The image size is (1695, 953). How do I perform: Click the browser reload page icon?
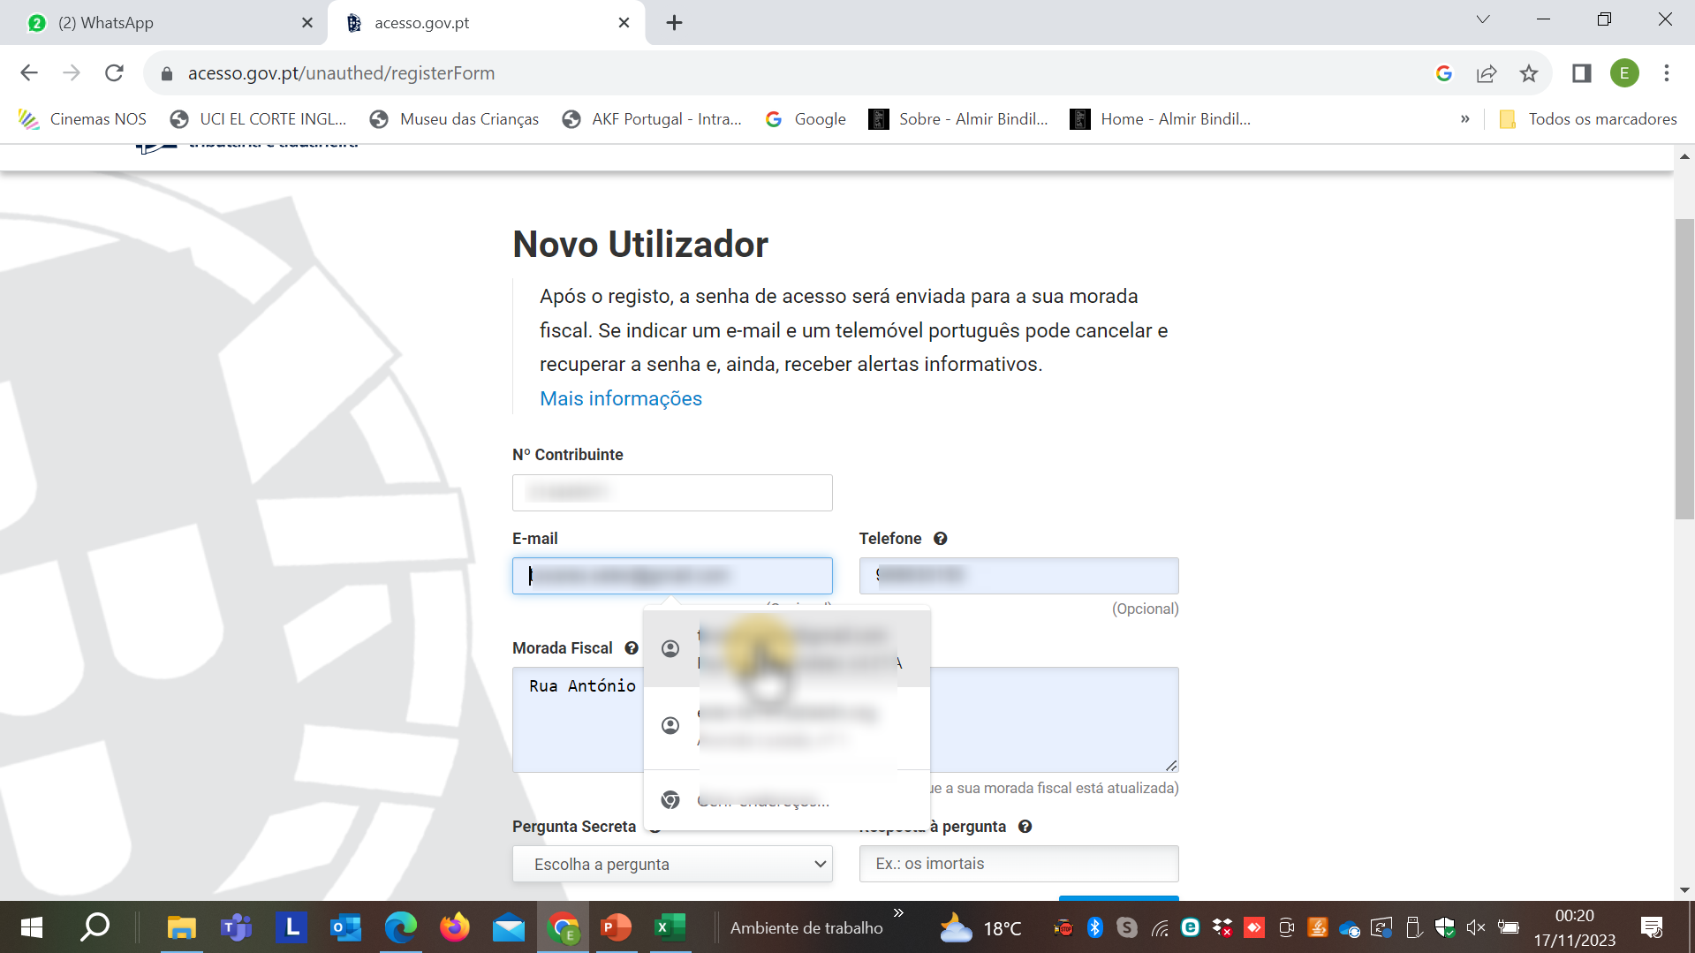tap(114, 73)
